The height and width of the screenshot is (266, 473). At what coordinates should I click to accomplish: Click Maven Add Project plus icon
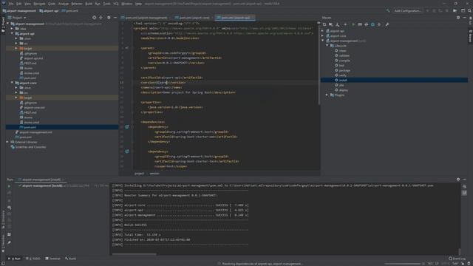(x=345, y=24)
